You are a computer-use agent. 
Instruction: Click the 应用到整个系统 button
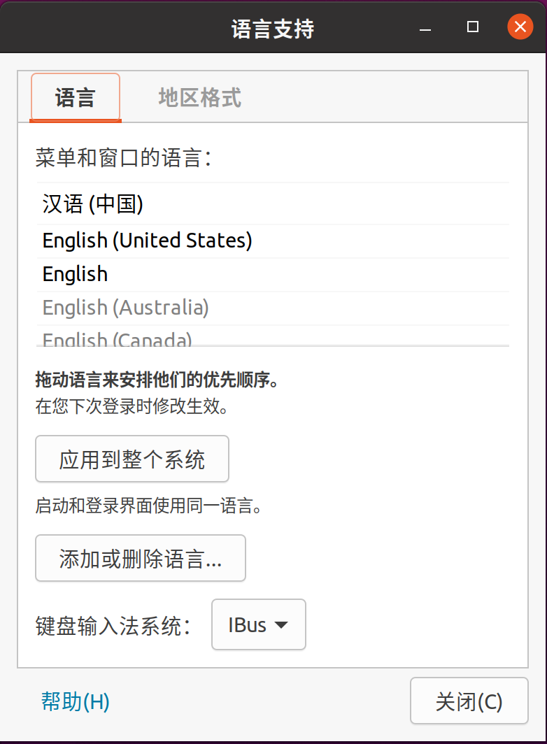pyautogui.click(x=132, y=459)
